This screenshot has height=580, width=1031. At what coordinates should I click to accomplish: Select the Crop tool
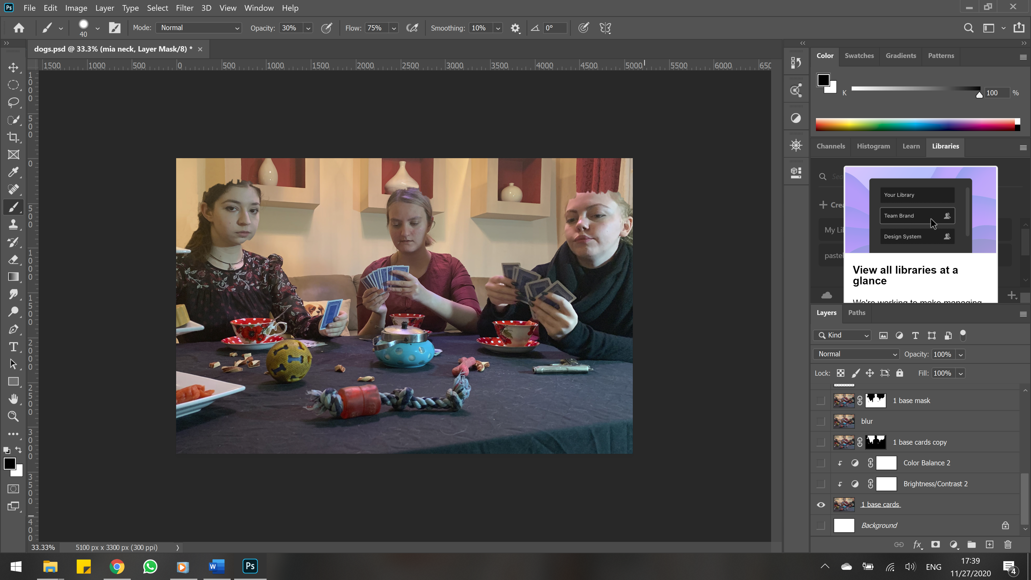(x=13, y=137)
